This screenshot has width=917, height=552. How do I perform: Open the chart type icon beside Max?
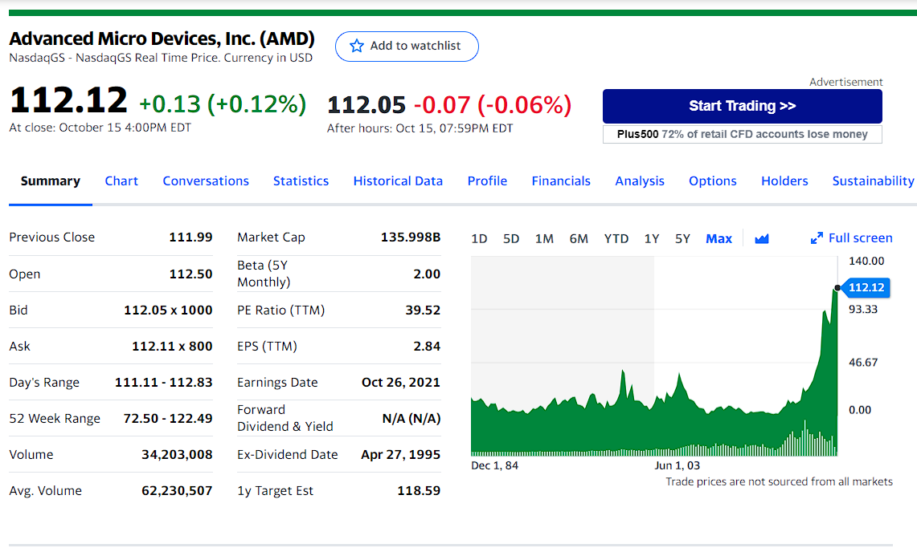point(761,238)
